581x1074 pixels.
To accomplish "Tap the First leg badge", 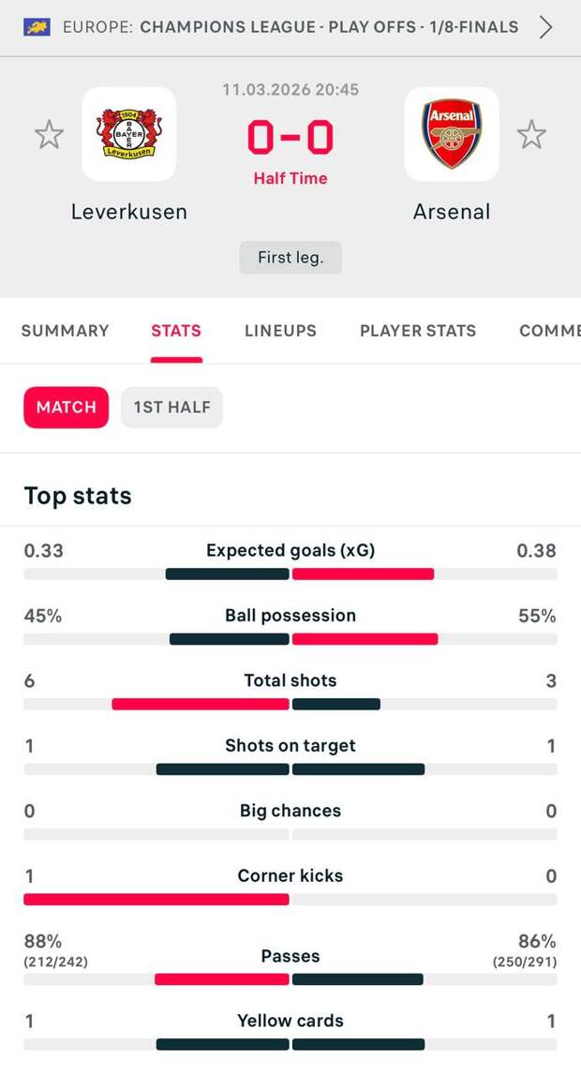I will coord(290,258).
